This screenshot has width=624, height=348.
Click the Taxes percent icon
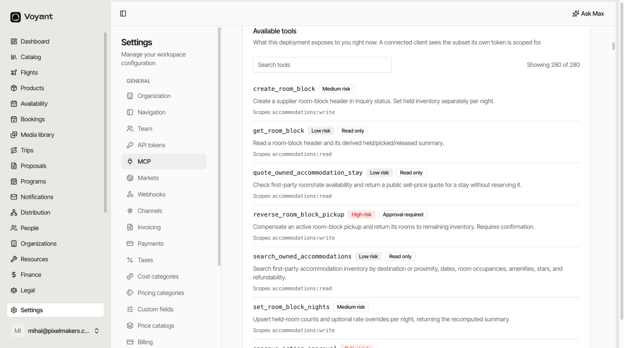[x=130, y=260]
